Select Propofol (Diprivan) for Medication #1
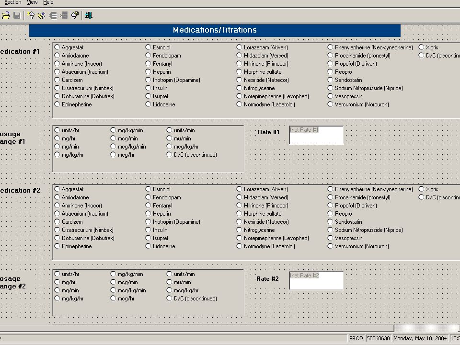This screenshot has height=345, width=460. tap(330, 64)
